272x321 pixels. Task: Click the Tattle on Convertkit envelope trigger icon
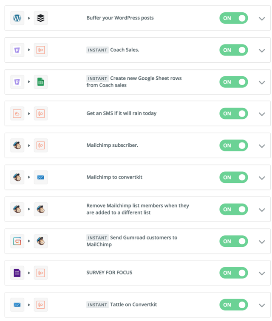pos(17,304)
